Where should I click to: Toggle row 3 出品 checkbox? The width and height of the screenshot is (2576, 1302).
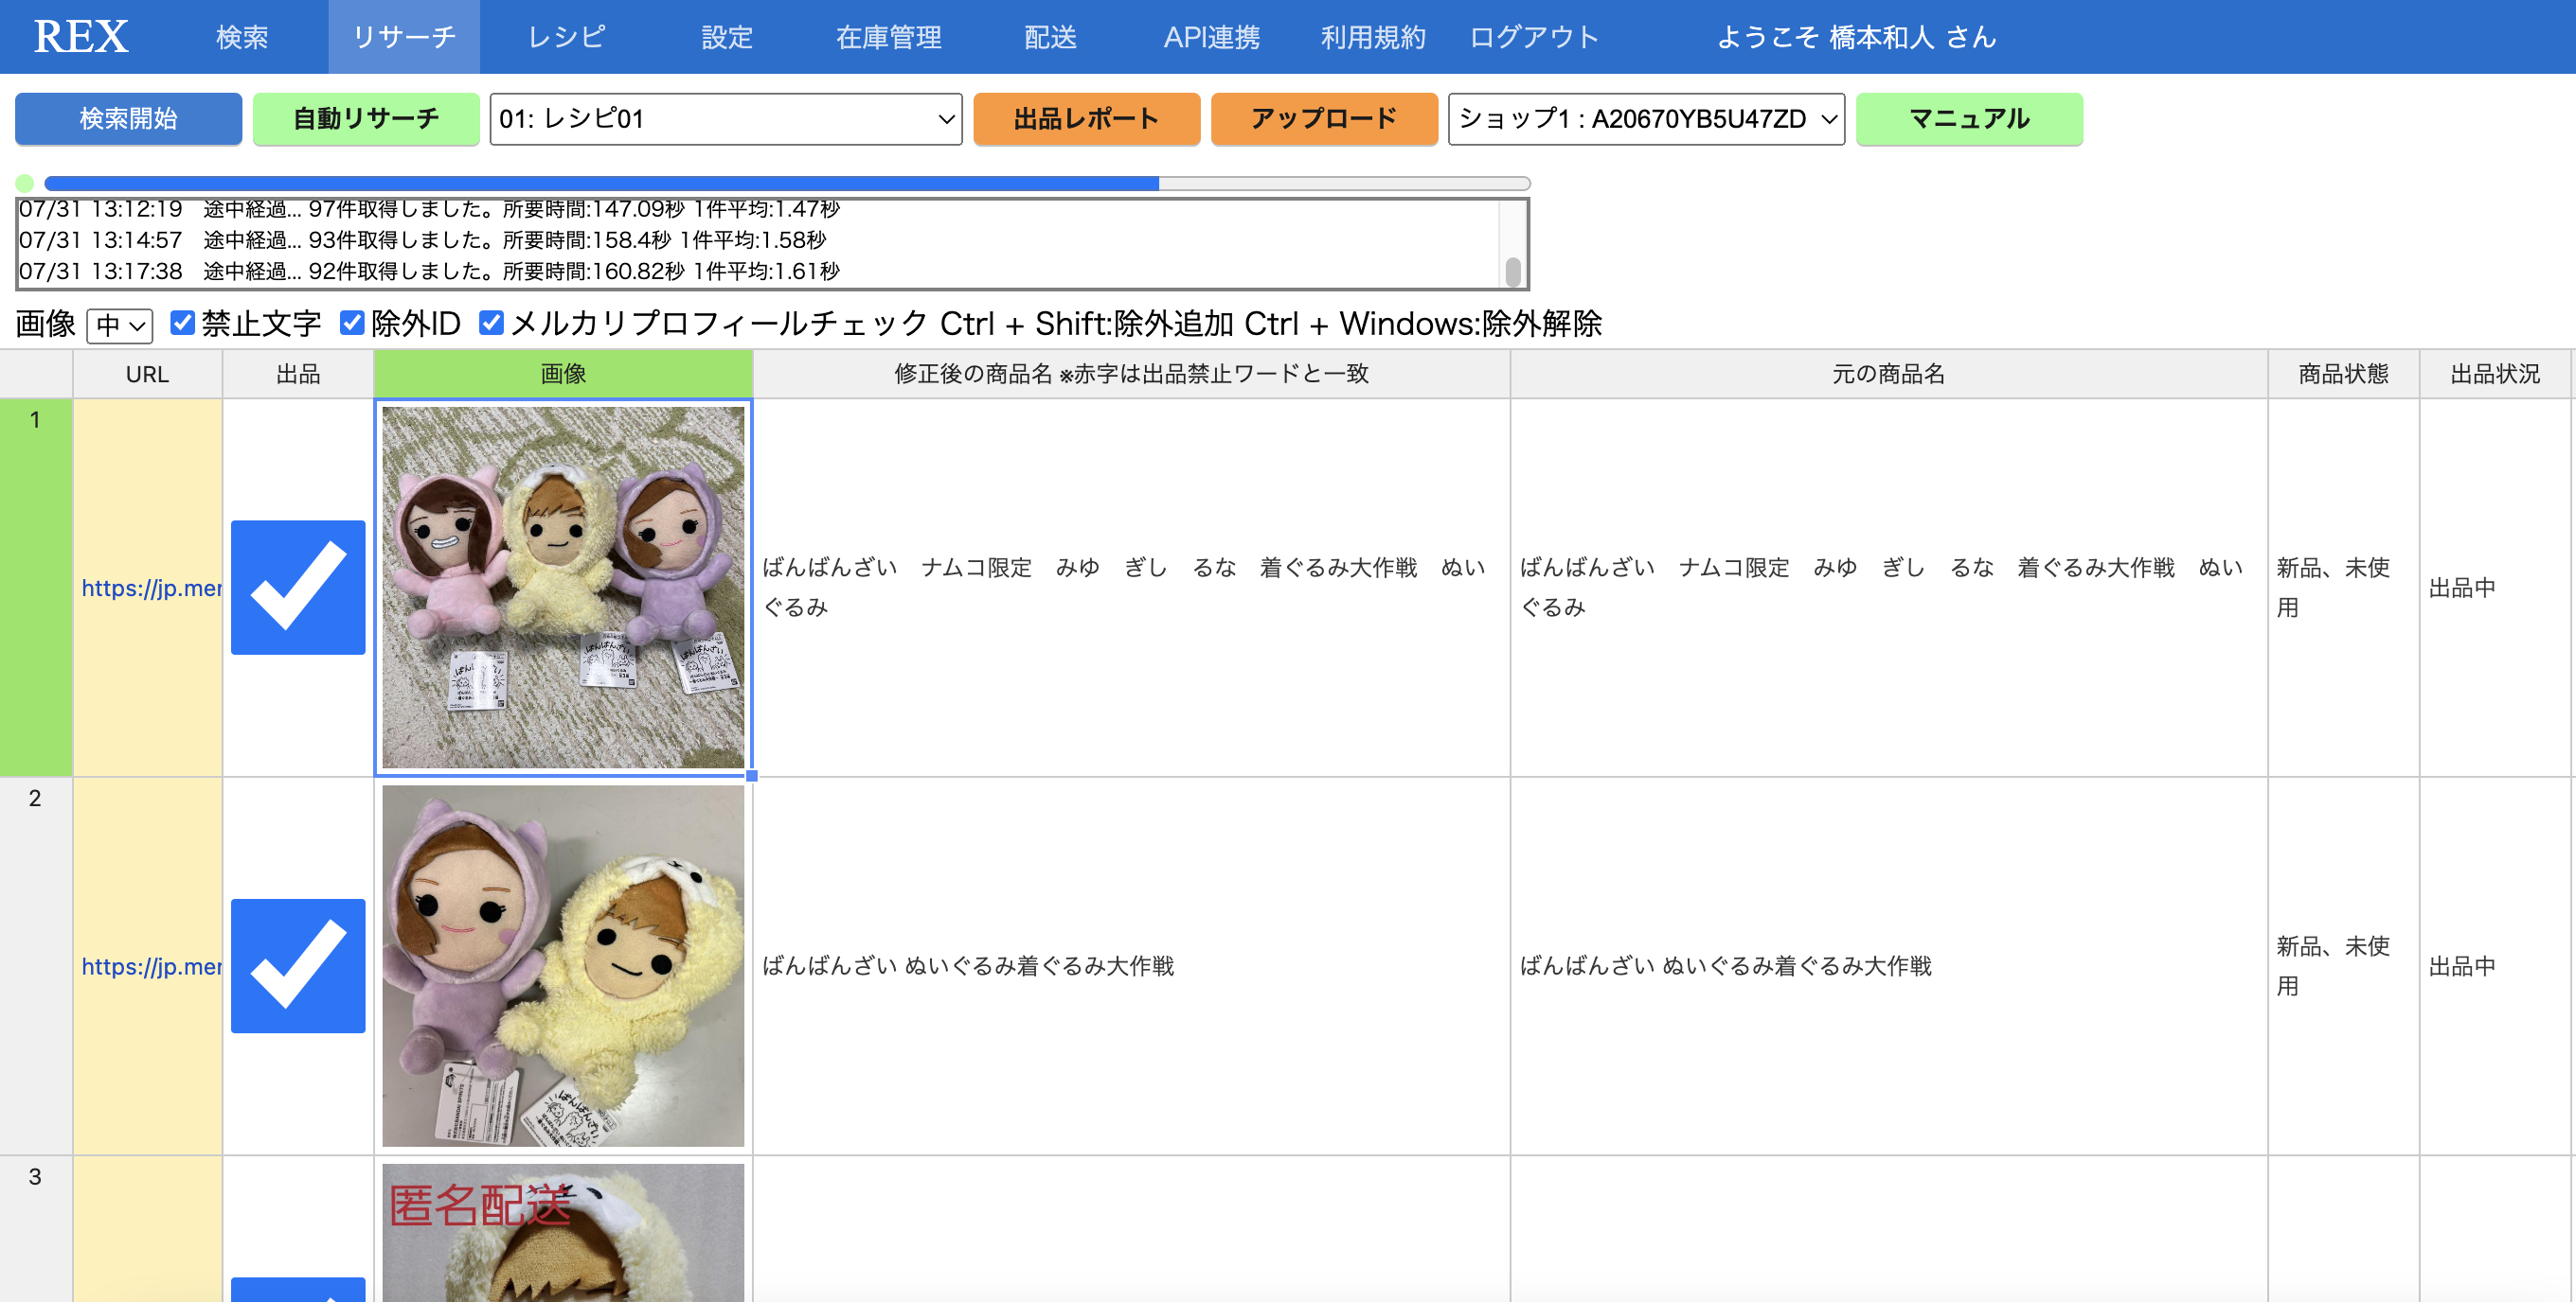point(298,1289)
